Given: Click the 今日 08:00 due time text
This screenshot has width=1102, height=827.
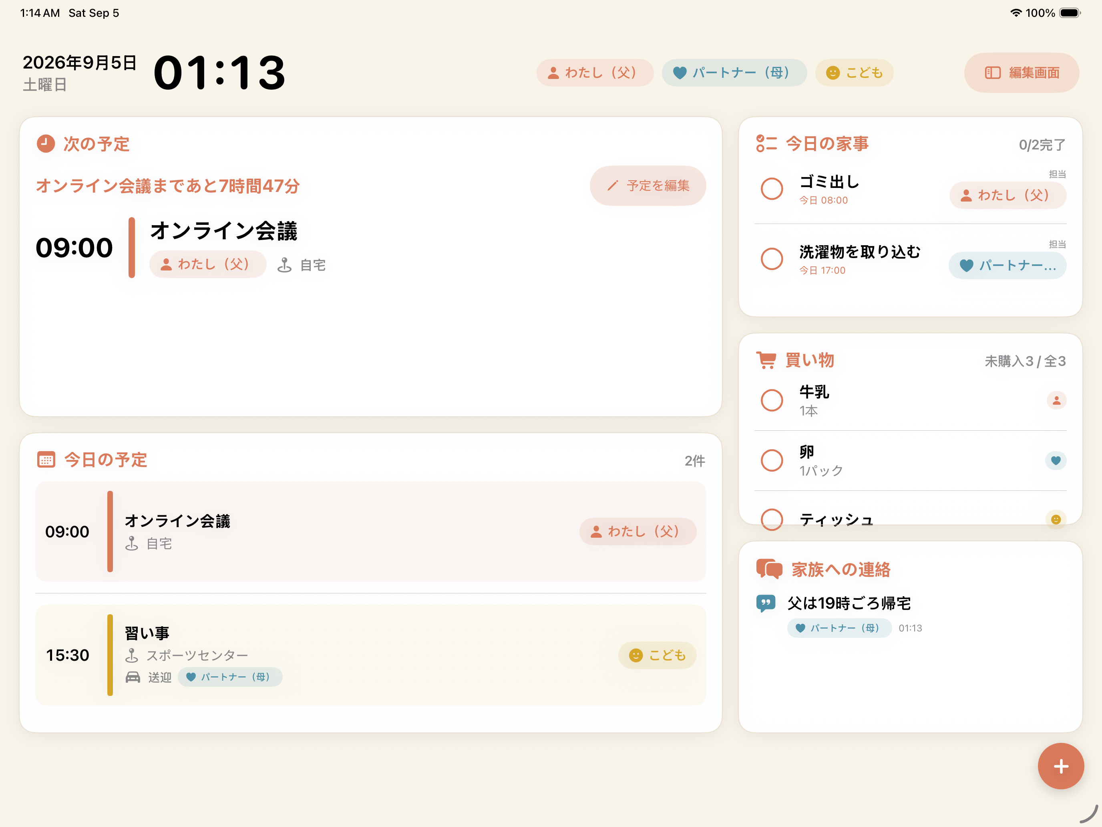Looking at the screenshot, I should coord(824,200).
